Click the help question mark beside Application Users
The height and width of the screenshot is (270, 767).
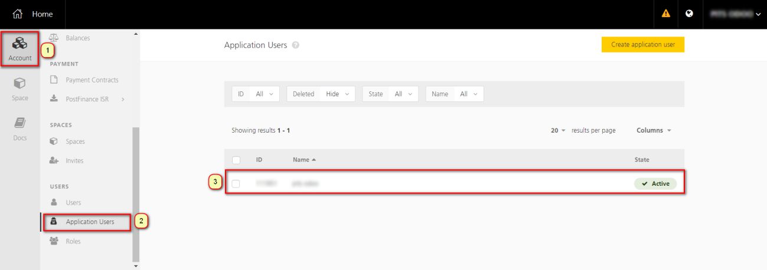coord(295,45)
